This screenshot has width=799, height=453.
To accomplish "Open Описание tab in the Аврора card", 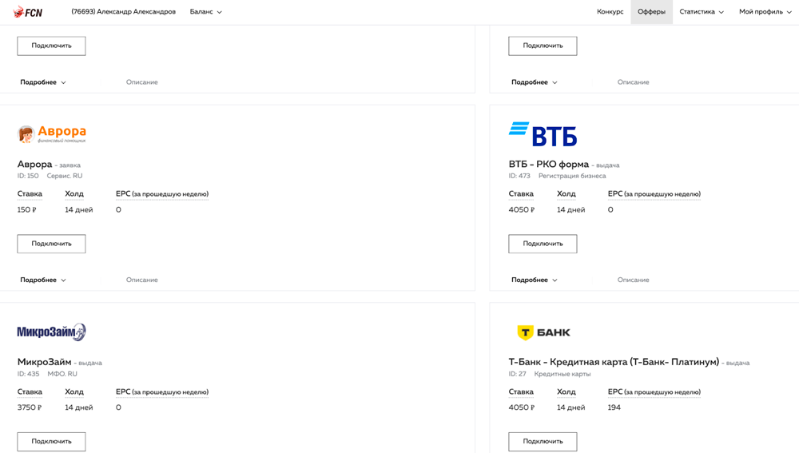I will tap(141, 280).
